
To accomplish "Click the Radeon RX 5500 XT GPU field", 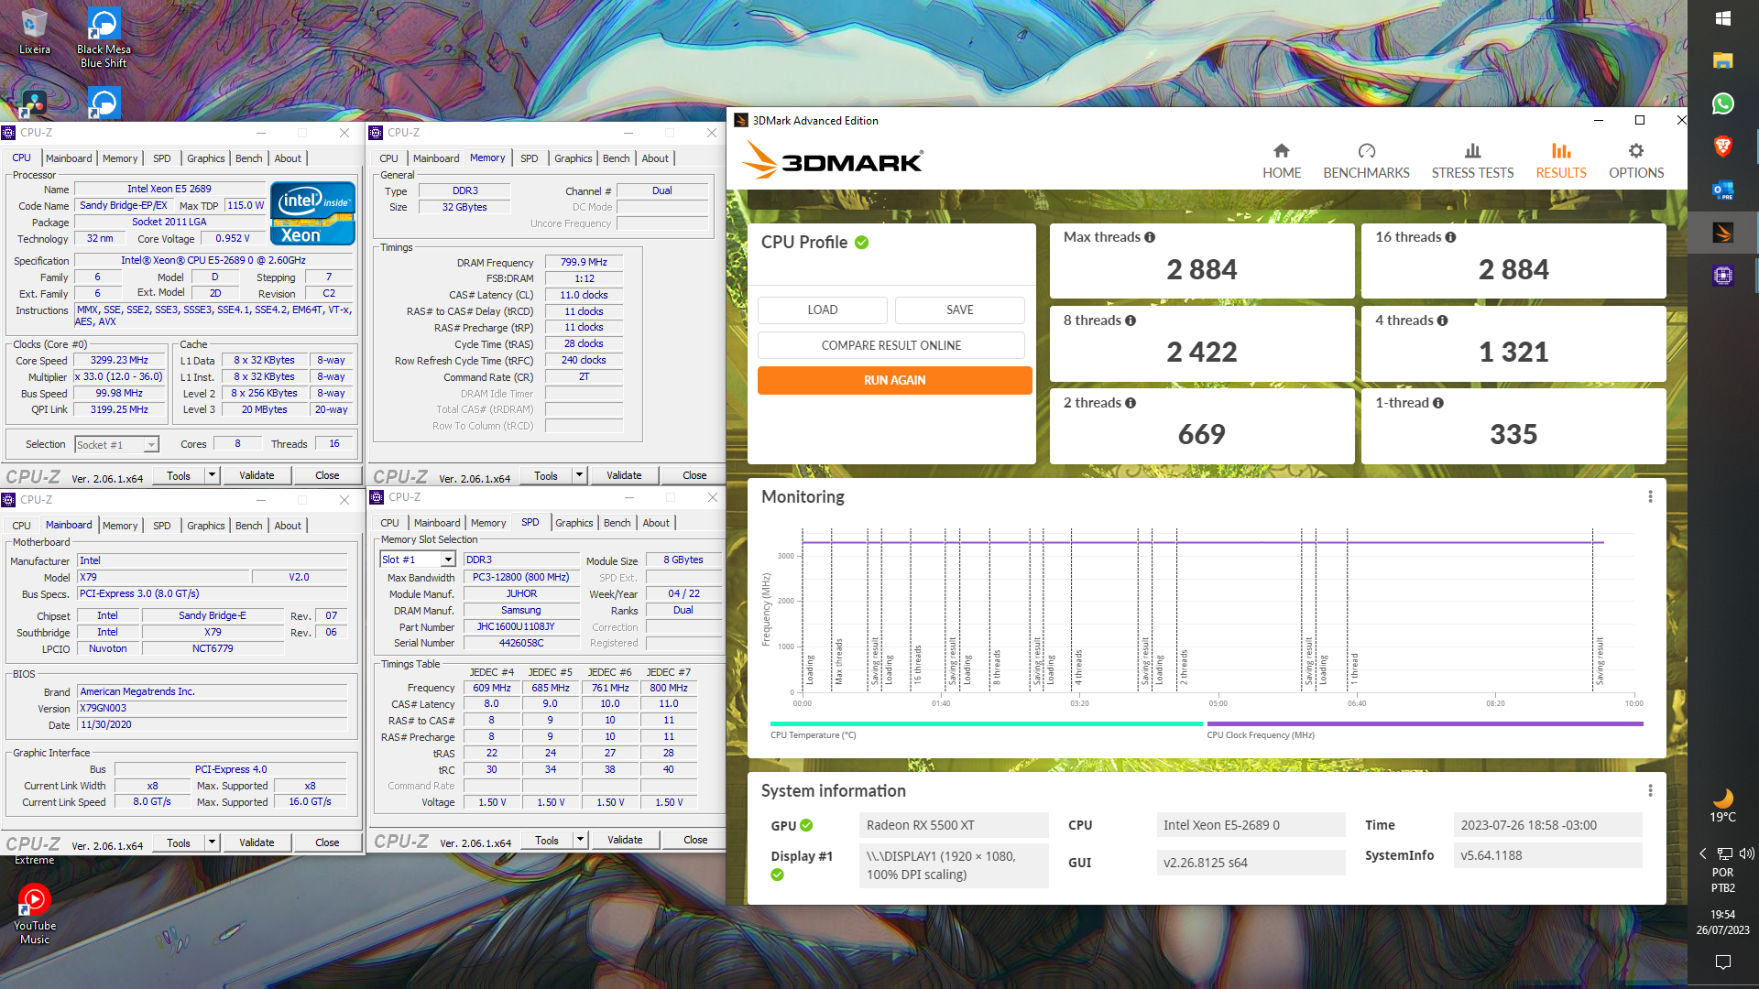I will (x=954, y=825).
